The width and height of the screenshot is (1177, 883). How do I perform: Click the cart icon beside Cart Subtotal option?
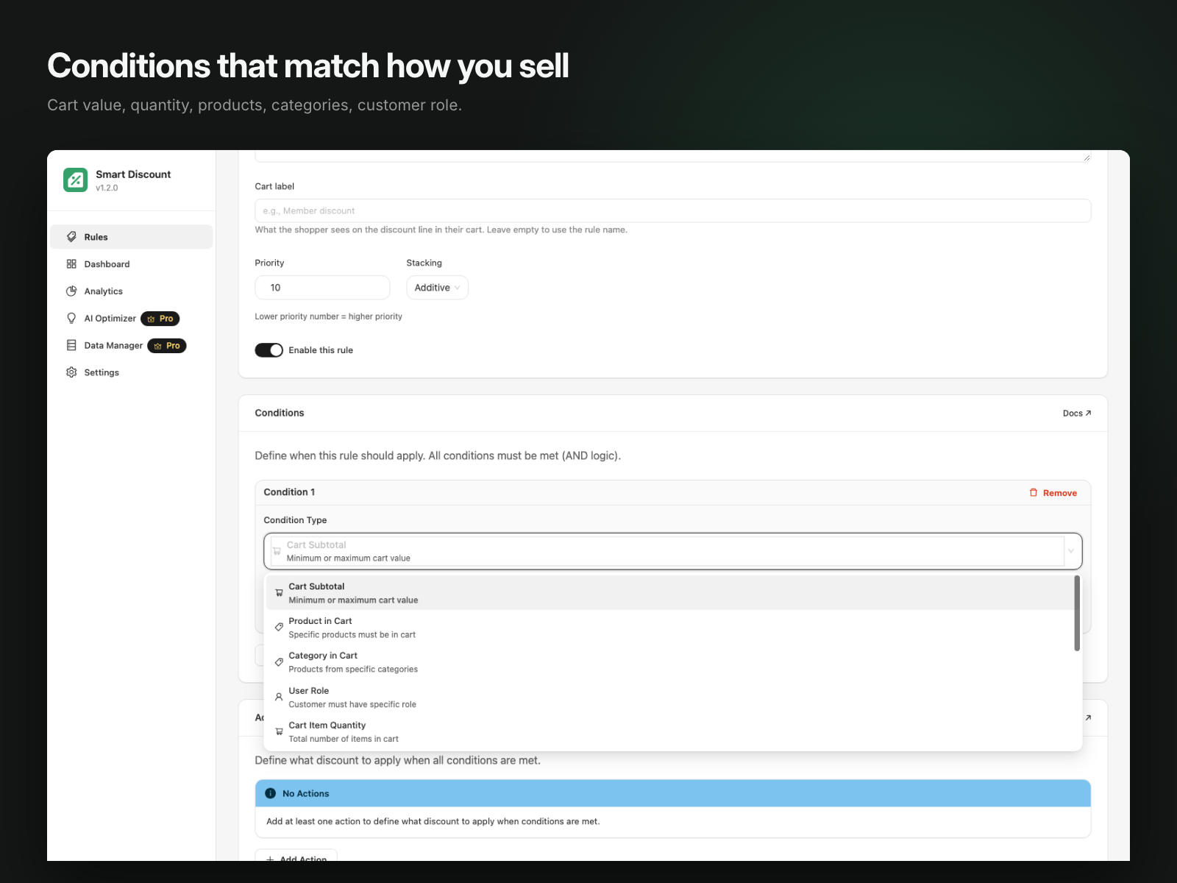click(279, 592)
